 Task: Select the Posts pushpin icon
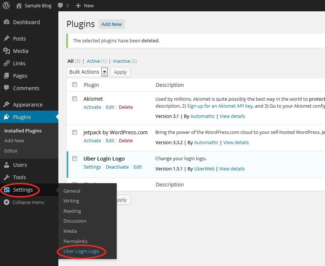point(7,38)
